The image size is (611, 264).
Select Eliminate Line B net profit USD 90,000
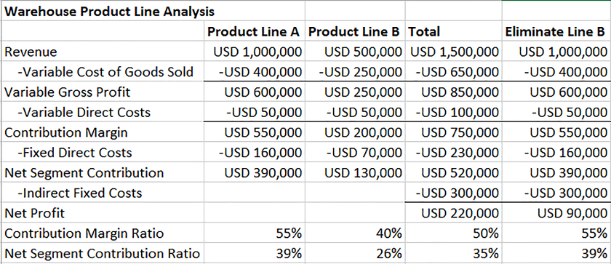(x=572, y=214)
